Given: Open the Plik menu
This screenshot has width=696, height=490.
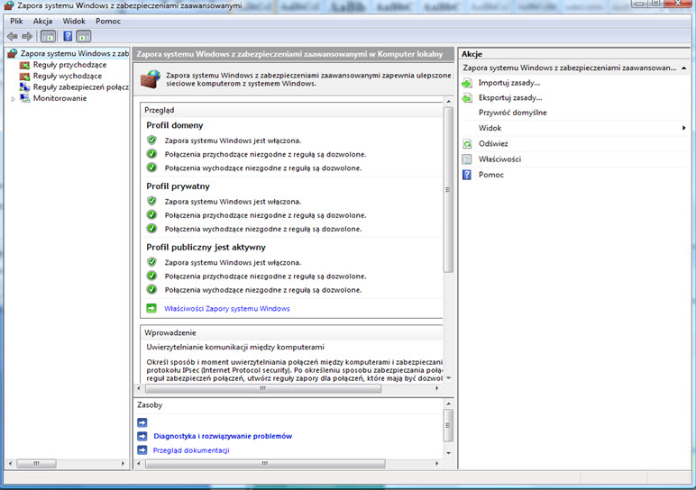Looking at the screenshot, I should click(x=16, y=21).
